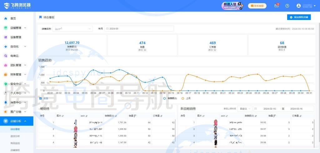Image resolution: width=320 pixels, height=153 pixels.
Task: Click the help question mark icon
Action: pos(287,6)
